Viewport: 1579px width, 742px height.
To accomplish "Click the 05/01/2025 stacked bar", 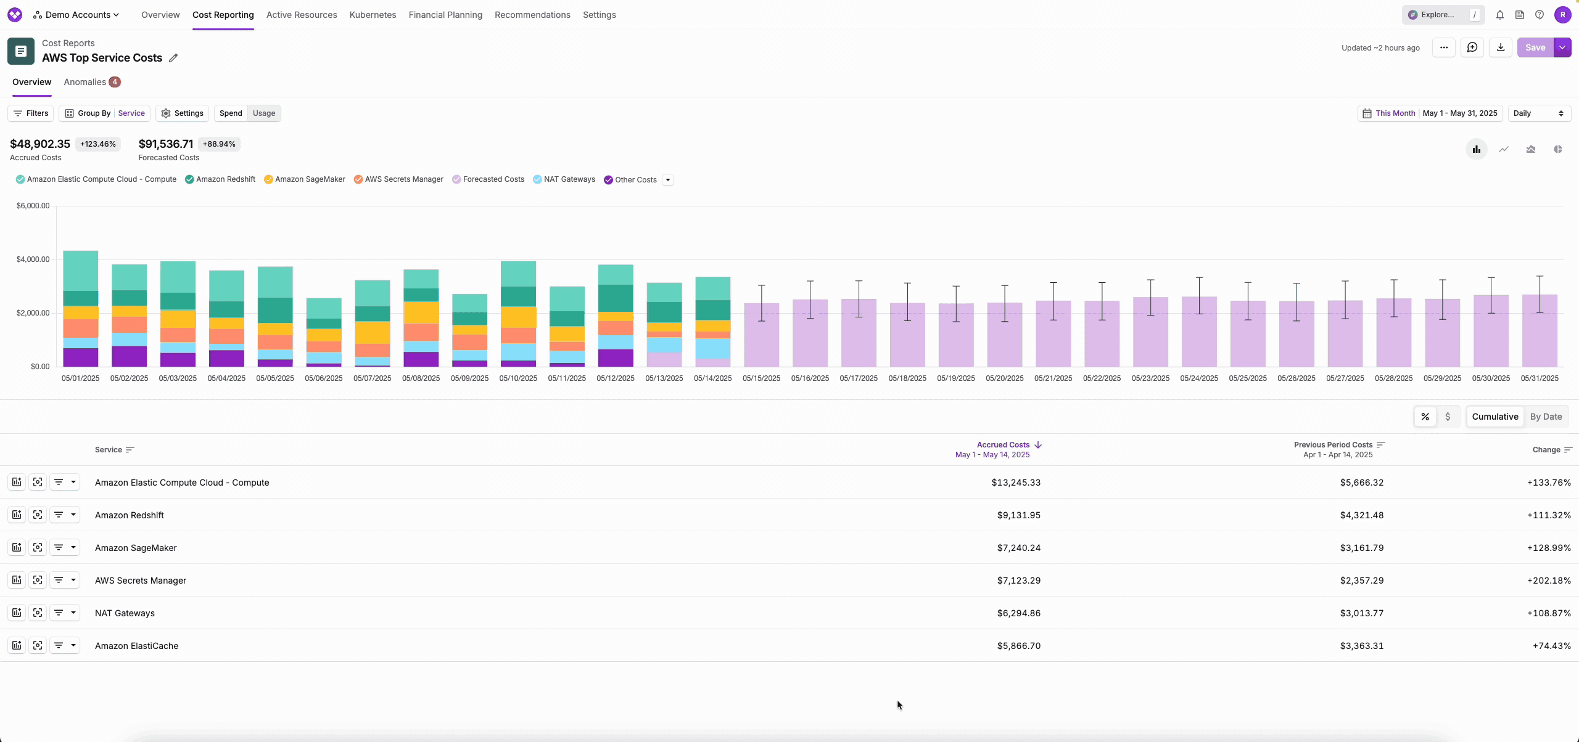I will 81,308.
